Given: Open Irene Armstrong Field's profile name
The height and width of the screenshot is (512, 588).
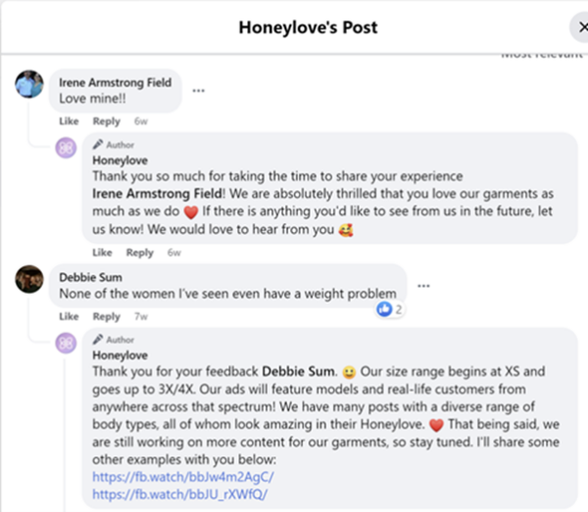Looking at the screenshot, I should point(115,83).
